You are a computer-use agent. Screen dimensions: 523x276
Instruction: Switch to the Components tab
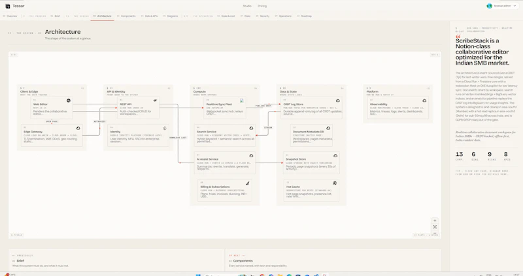point(126,16)
